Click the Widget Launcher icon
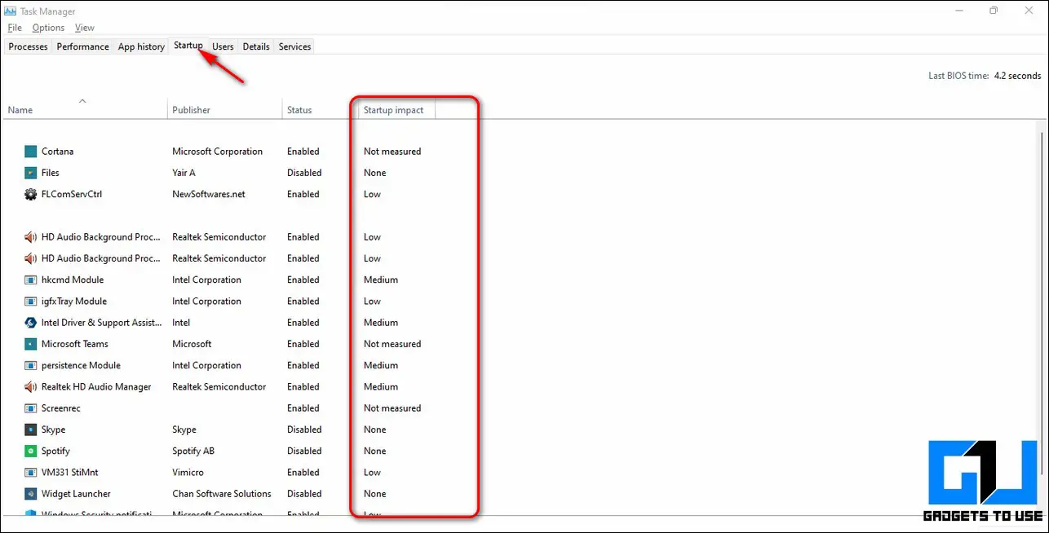This screenshot has width=1049, height=533. tap(31, 494)
